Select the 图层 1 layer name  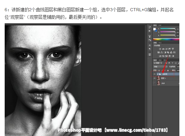(163, 78)
